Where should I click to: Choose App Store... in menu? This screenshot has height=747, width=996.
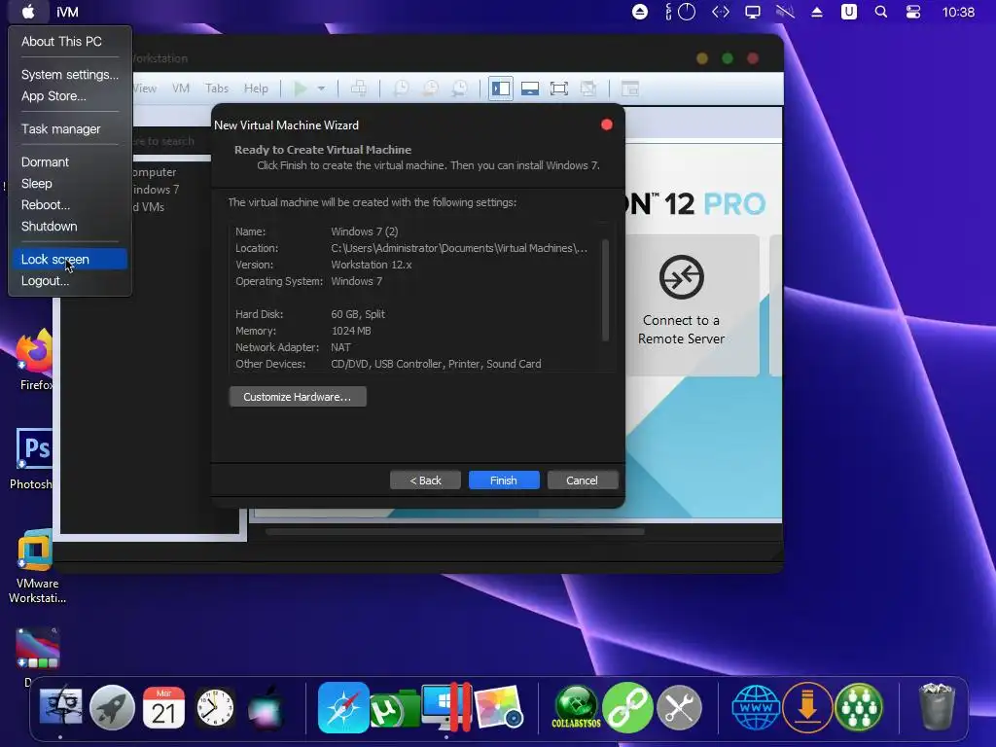(x=54, y=96)
